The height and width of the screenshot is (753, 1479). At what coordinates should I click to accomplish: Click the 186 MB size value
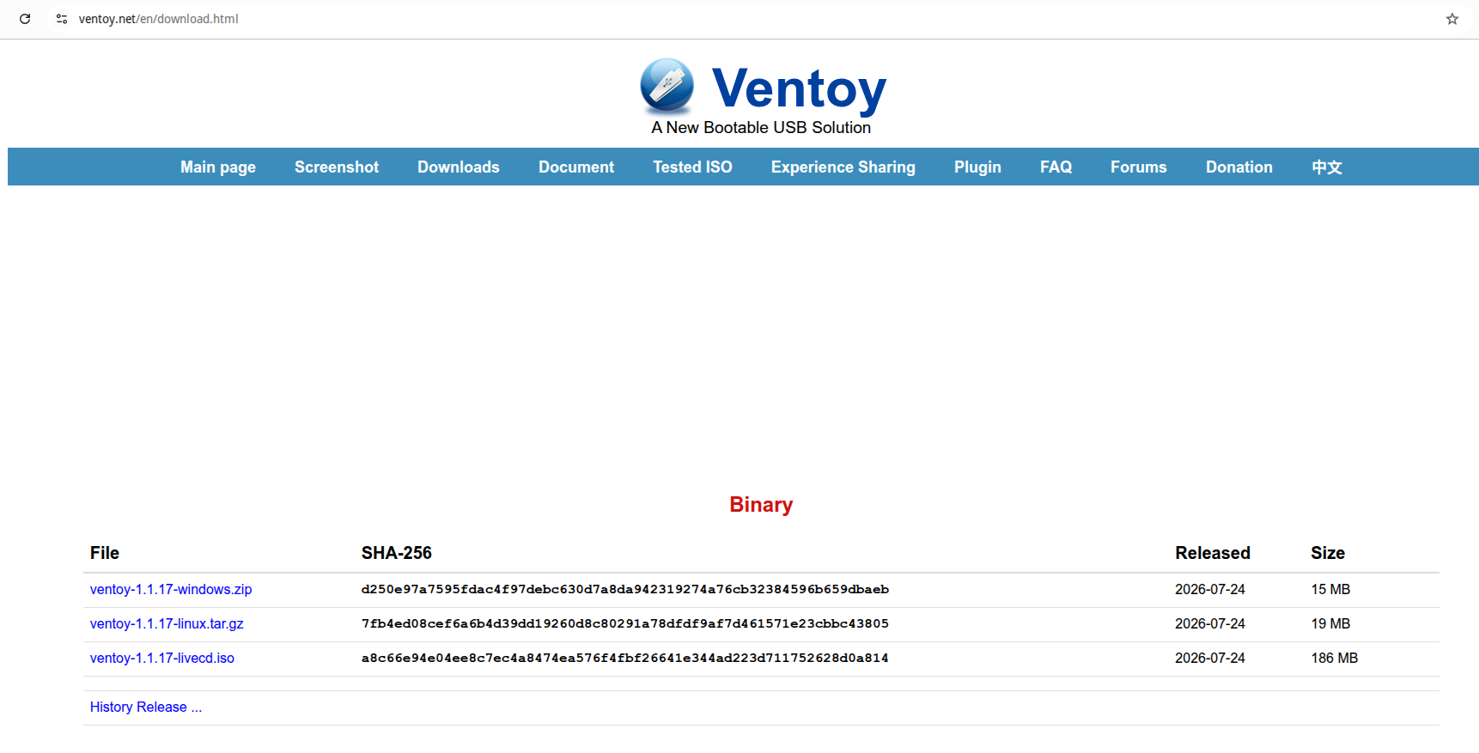pyautogui.click(x=1335, y=659)
